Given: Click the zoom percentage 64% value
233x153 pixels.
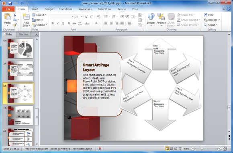Looking at the screenshot, I should tap(186, 149).
